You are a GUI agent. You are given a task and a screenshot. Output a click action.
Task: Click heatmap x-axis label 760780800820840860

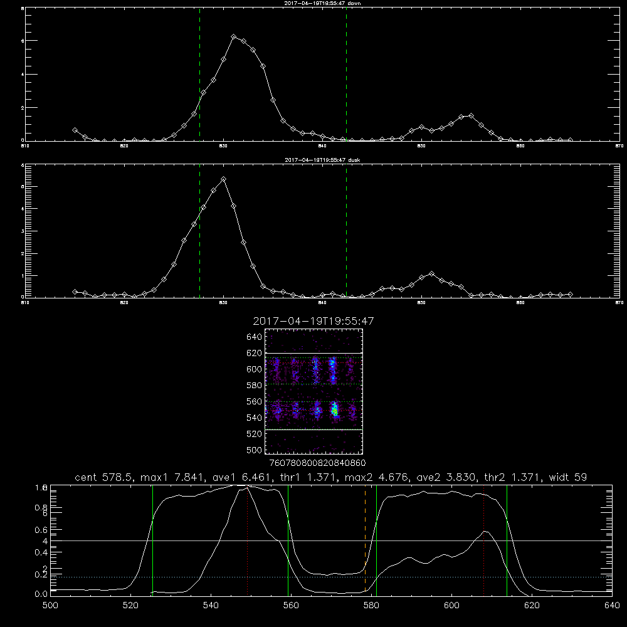pos(317,463)
